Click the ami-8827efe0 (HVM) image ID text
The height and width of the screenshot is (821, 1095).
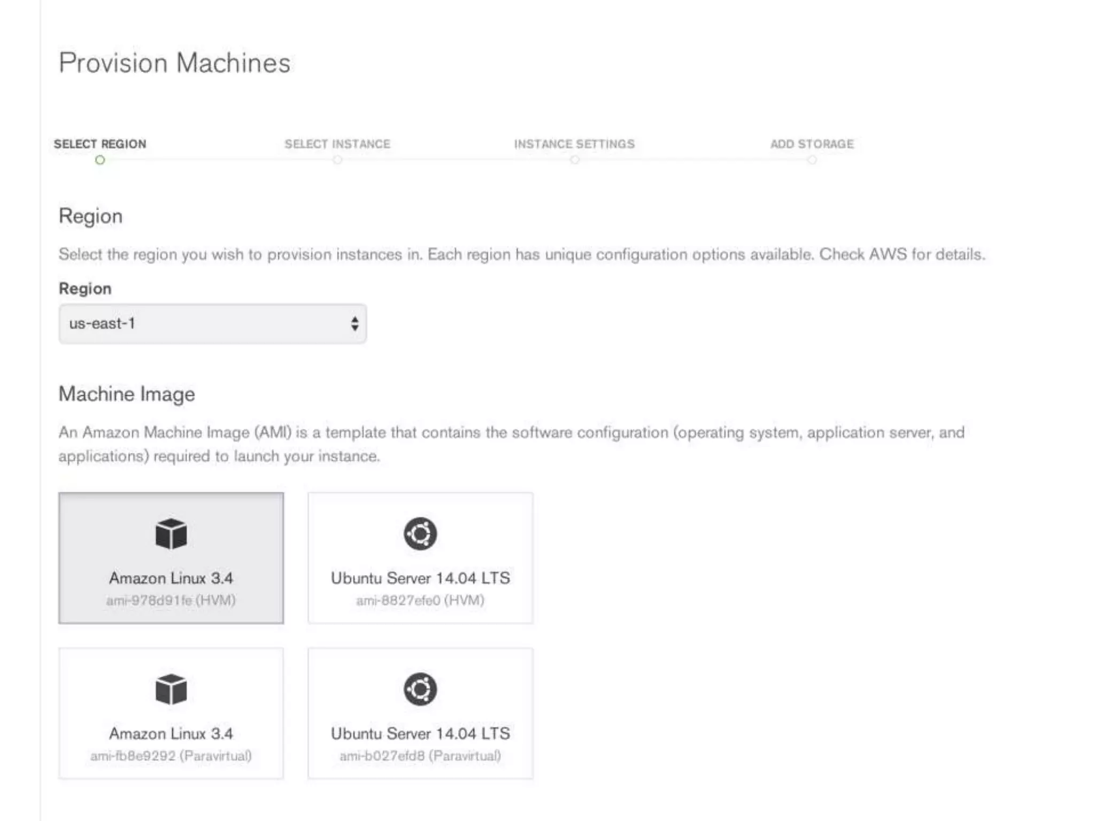420,600
